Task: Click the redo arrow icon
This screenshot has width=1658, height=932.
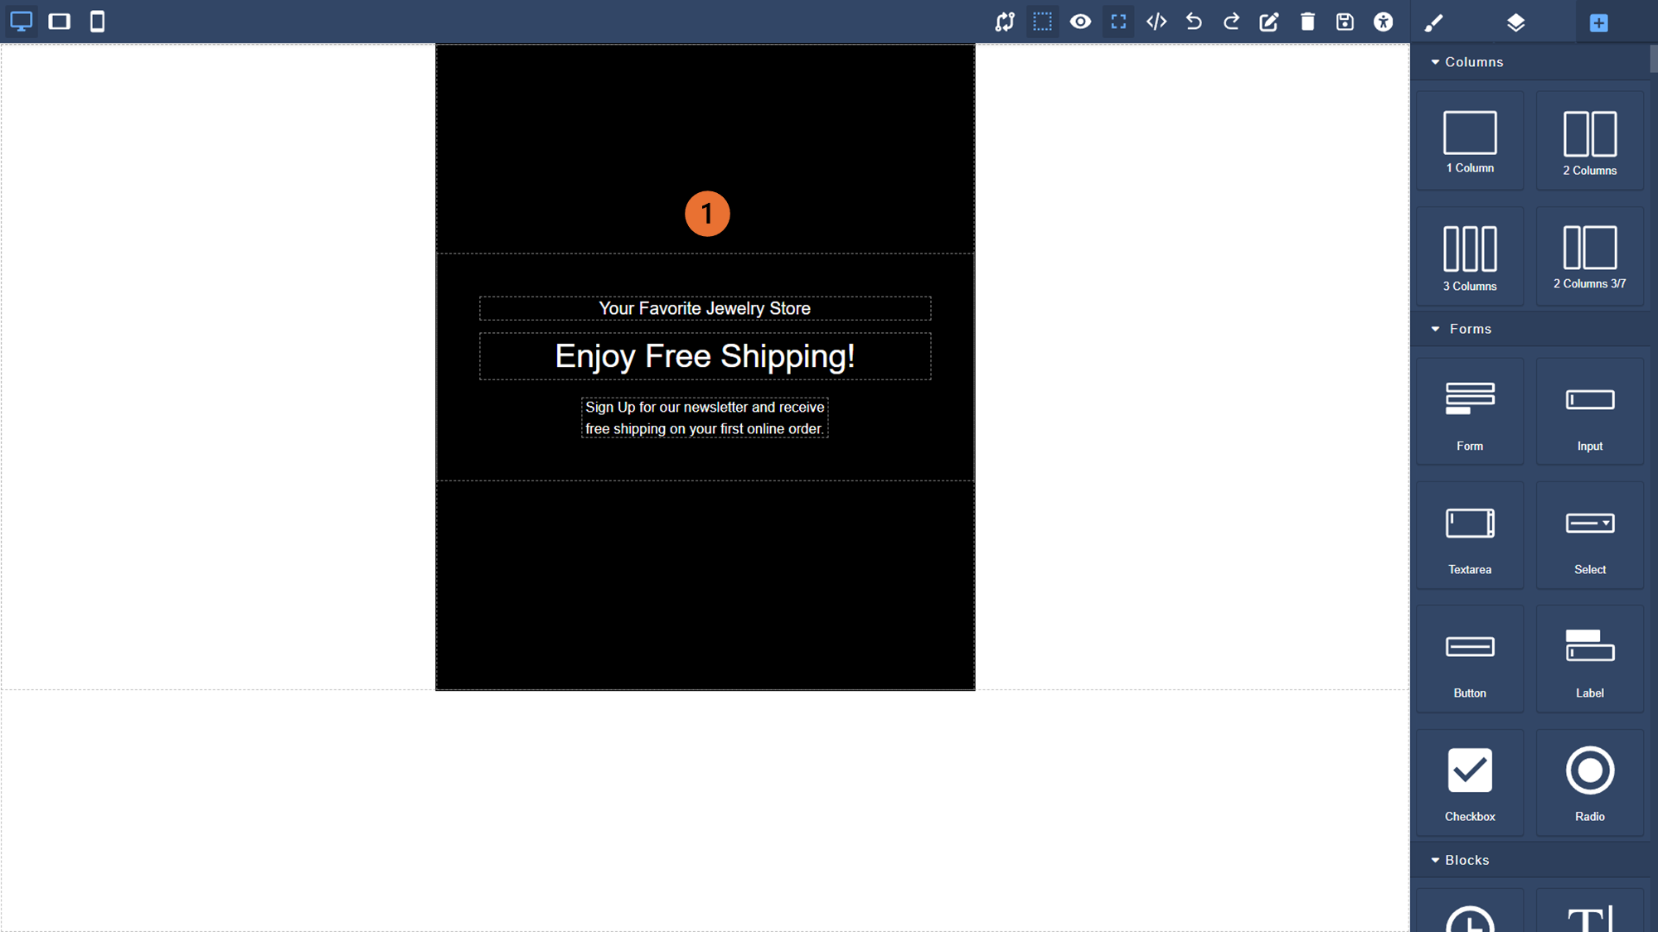Action: pos(1231,22)
